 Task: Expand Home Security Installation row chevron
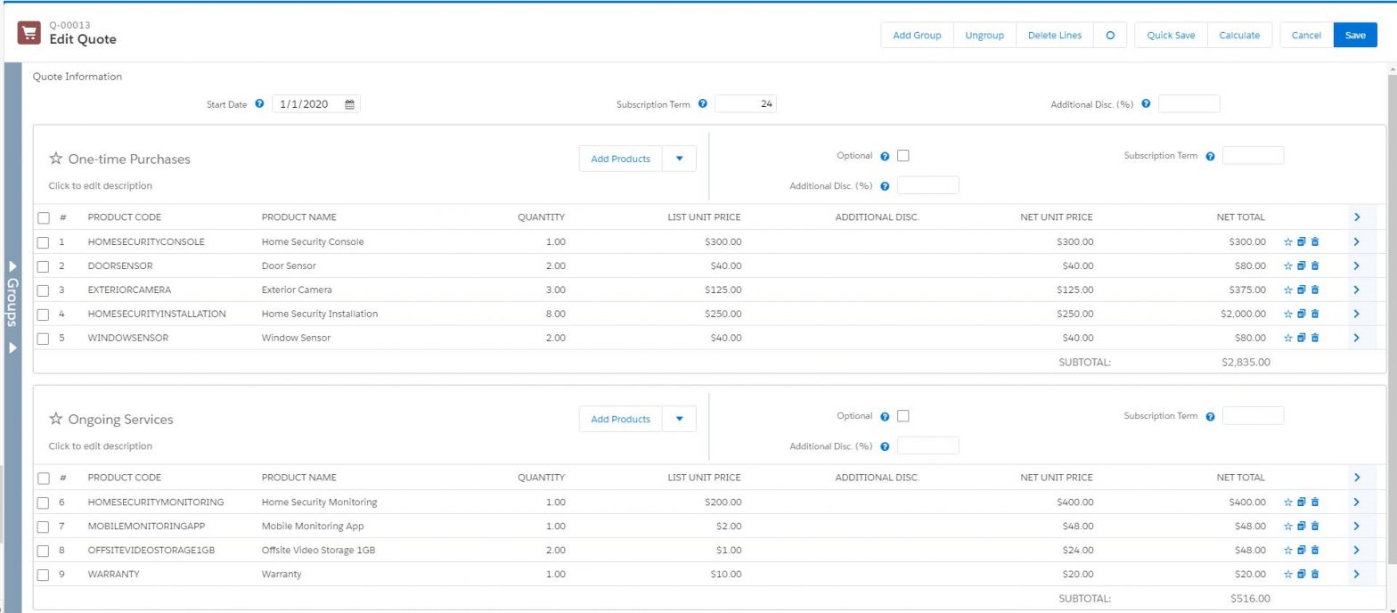(x=1356, y=314)
